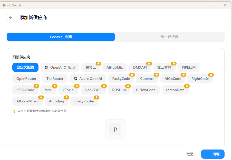Pick the AICodeMirror preset
This screenshot has height=160, width=232.
coord(27,101)
